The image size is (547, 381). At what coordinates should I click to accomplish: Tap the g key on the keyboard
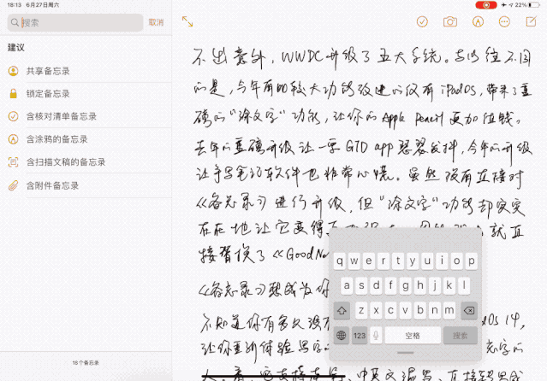pos(406,285)
